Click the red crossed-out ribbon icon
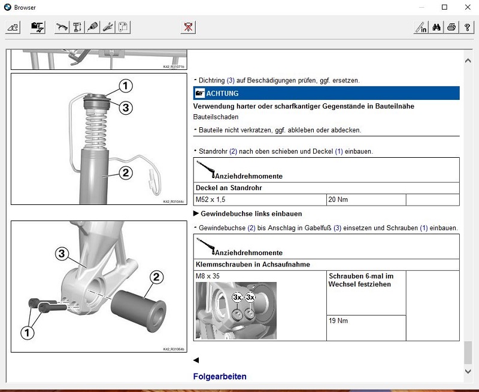The width and height of the screenshot is (479, 392). point(188,27)
